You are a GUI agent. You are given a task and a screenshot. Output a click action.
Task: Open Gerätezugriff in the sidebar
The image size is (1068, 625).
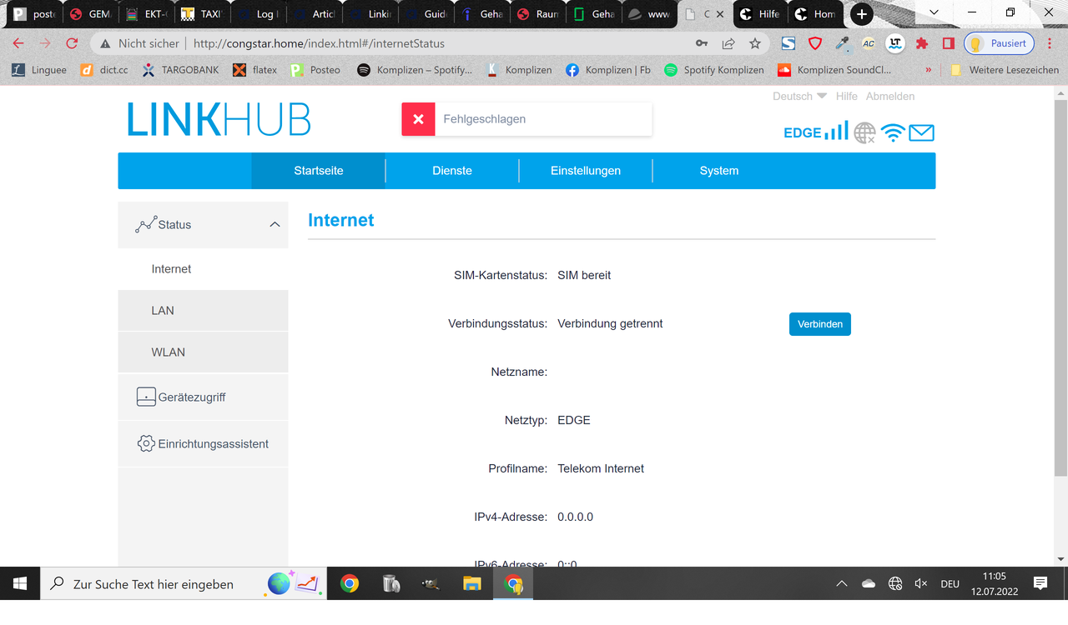(x=192, y=397)
